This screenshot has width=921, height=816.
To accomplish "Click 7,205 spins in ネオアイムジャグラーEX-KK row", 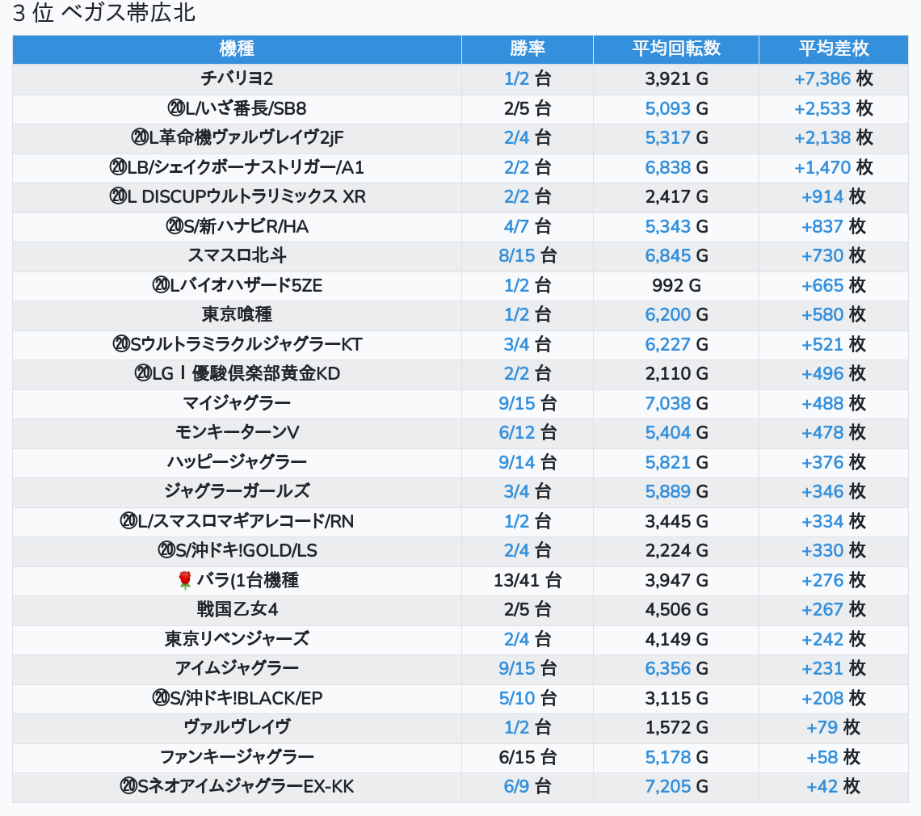I will click(x=667, y=786).
